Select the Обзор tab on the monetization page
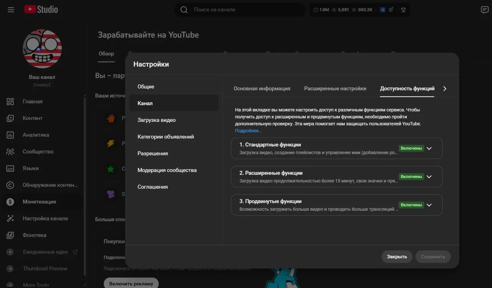The width and height of the screenshot is (492, 288). [x=106, y=54]
